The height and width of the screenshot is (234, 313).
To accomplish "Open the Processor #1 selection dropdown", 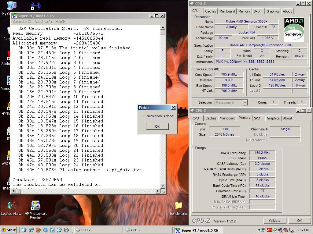I will 245,103.
